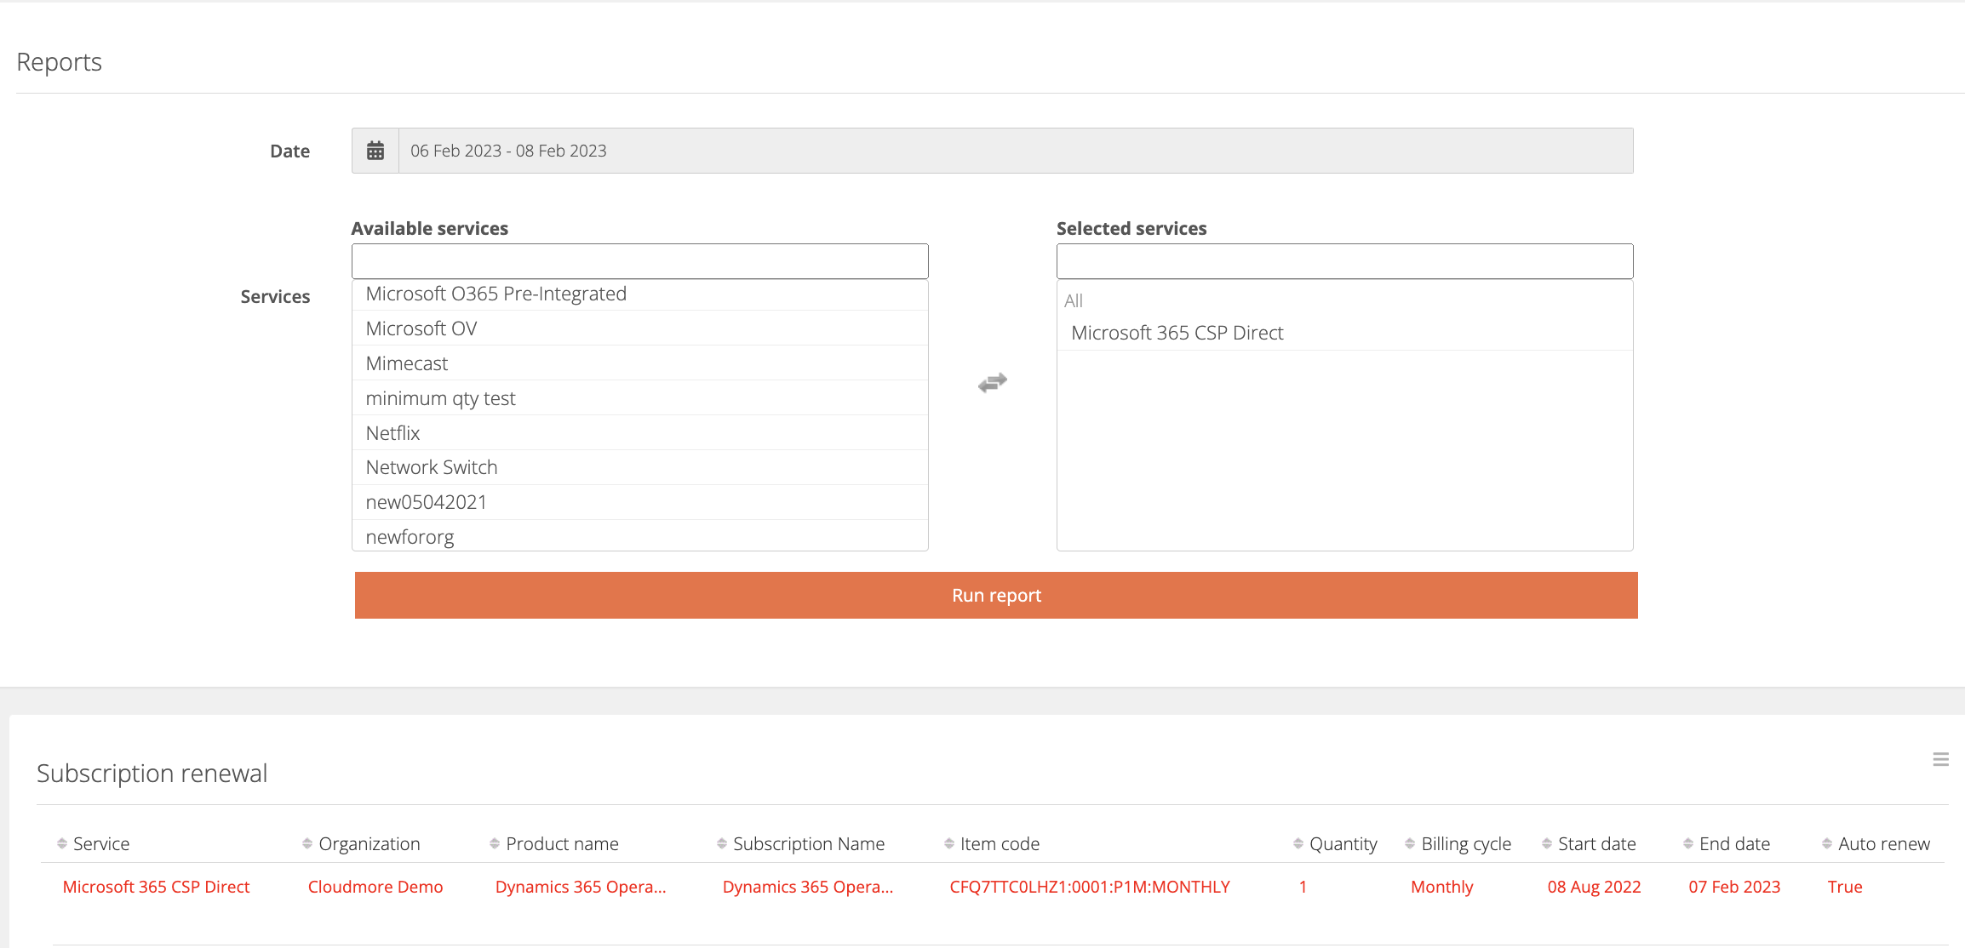
Task: Select Mimecast in available services
Action: [x=407, y=363]
